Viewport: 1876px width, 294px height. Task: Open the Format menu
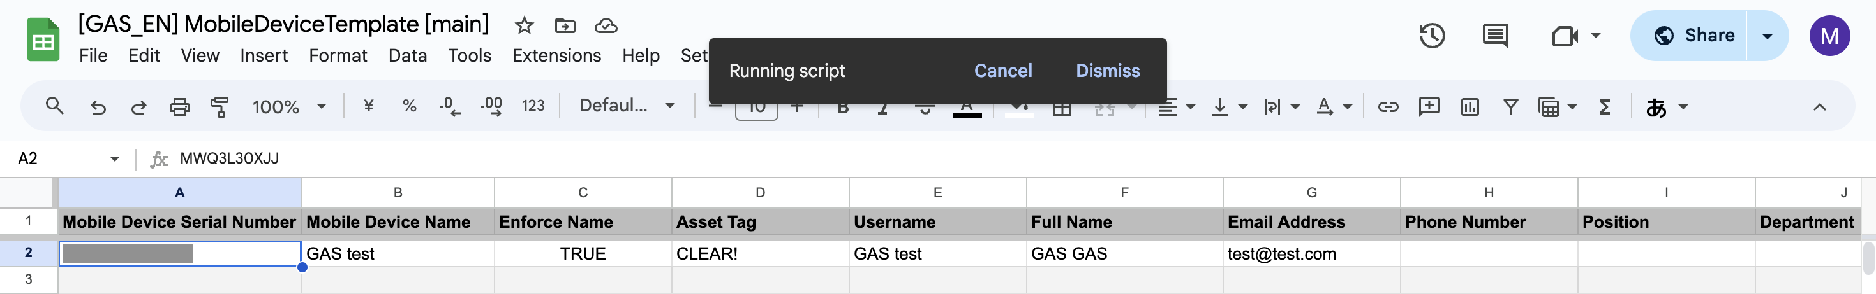(x=338, y=56)
